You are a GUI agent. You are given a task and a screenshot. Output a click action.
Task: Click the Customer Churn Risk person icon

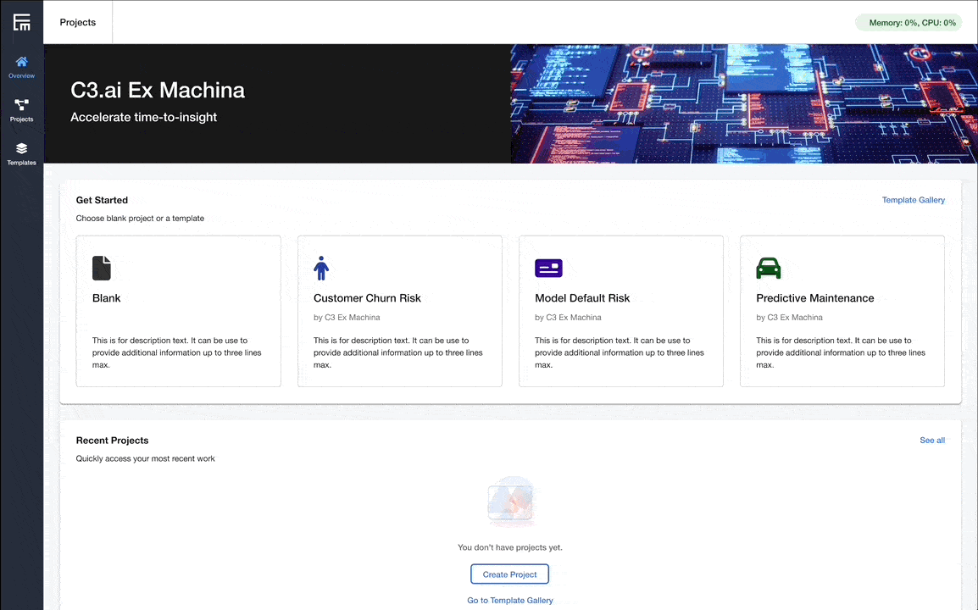[321, 269]
